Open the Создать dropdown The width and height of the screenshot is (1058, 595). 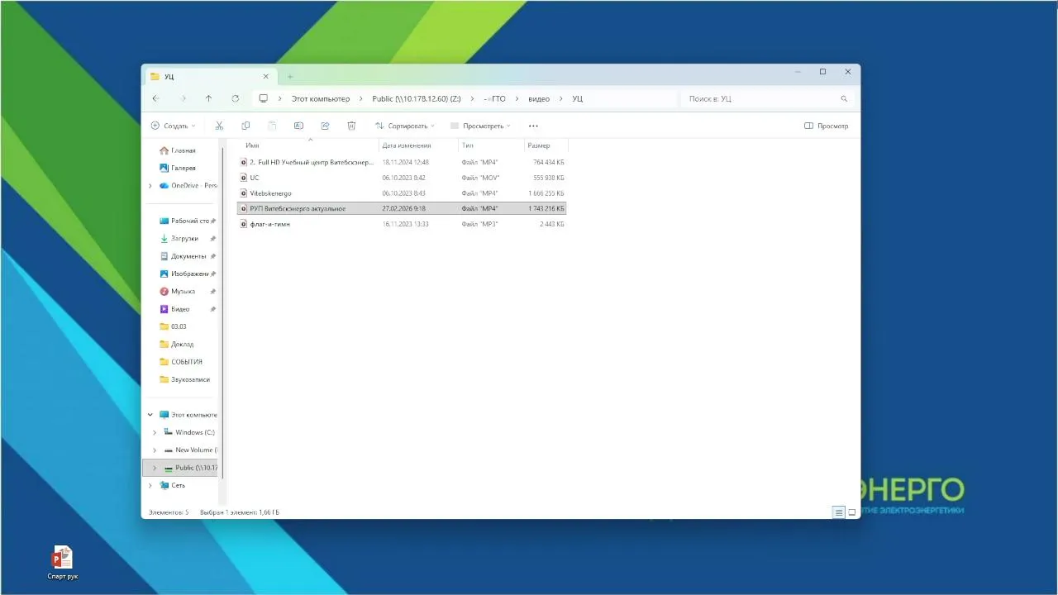174,126
